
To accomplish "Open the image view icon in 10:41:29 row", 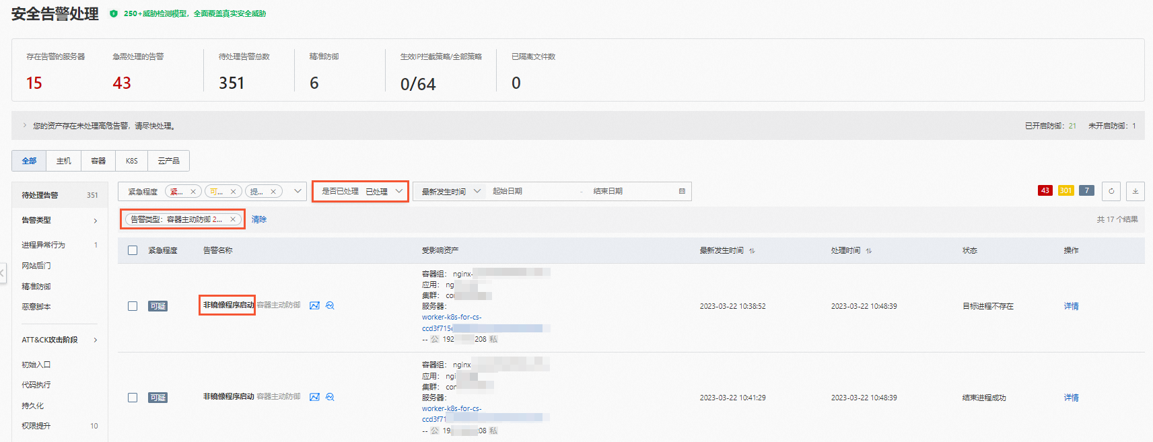I will click(314, 397).
